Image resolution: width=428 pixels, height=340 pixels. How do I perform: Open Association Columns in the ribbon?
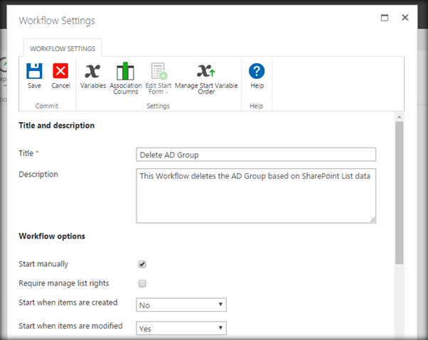pyautogui.click(x=125, y=71)
